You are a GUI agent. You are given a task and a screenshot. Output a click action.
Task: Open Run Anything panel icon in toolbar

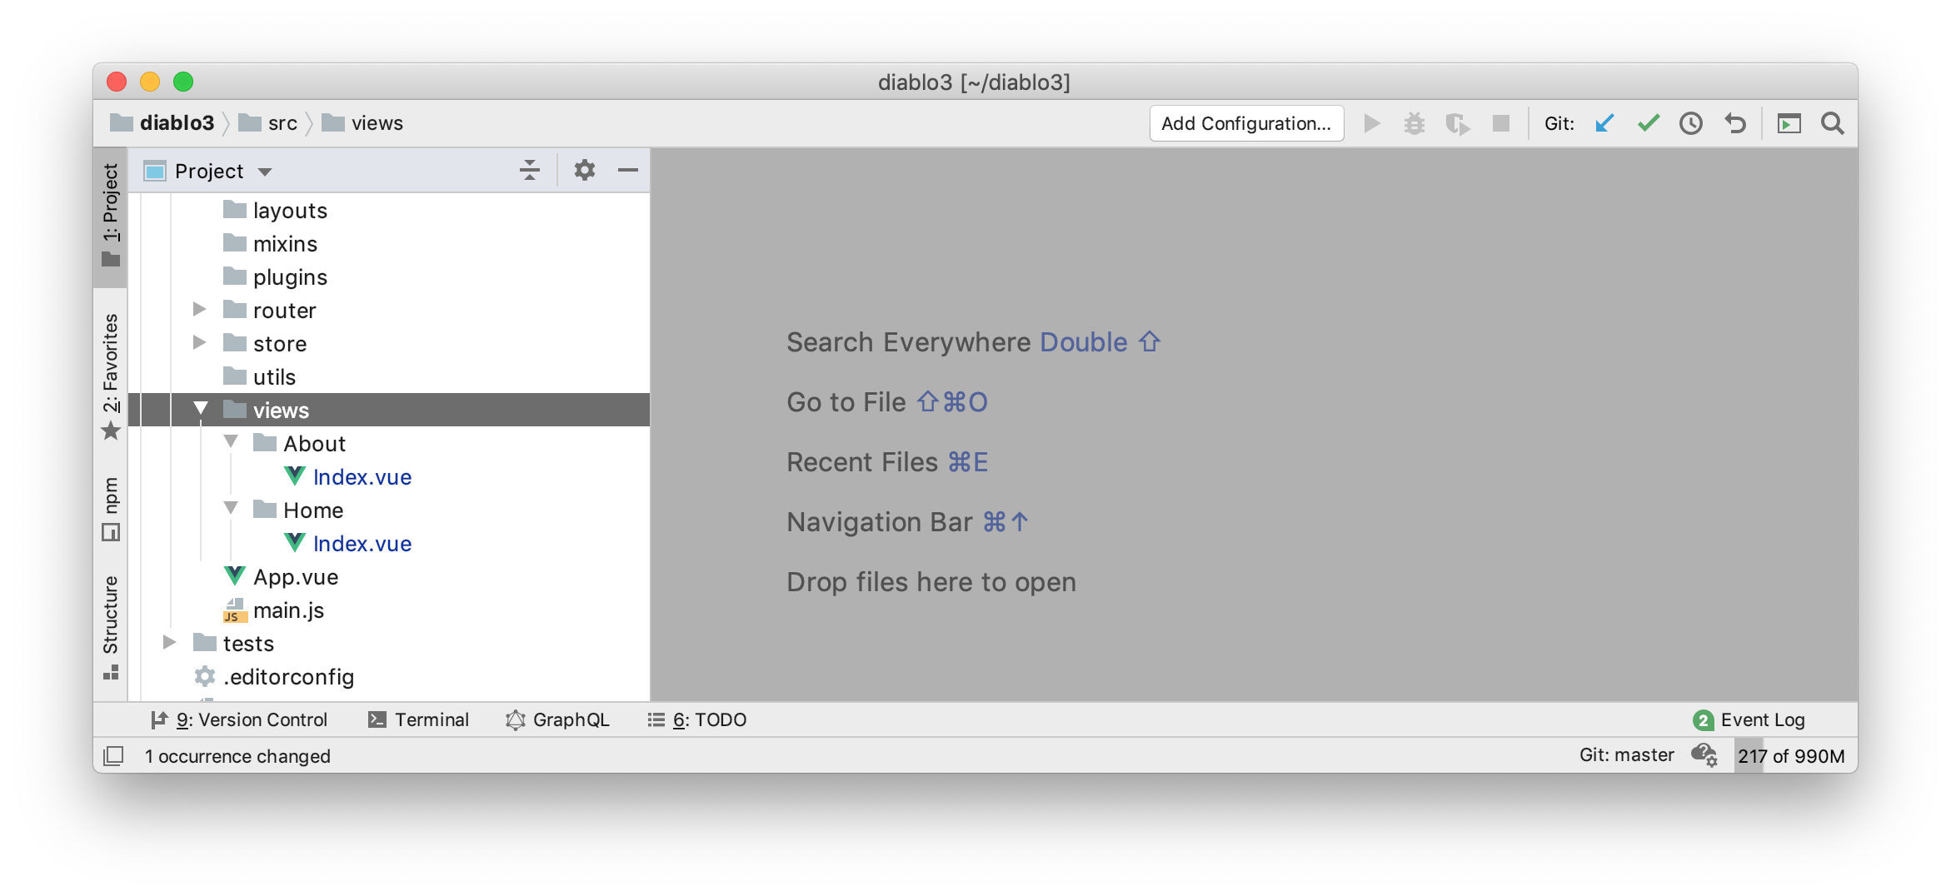(x=1789, y=123)
